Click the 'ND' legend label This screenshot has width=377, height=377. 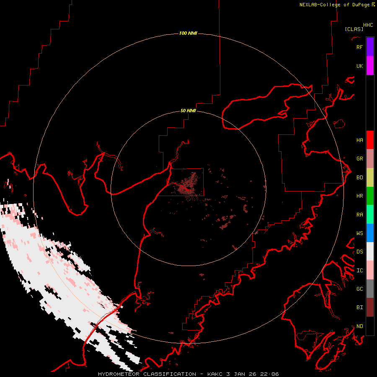[359, 326]
